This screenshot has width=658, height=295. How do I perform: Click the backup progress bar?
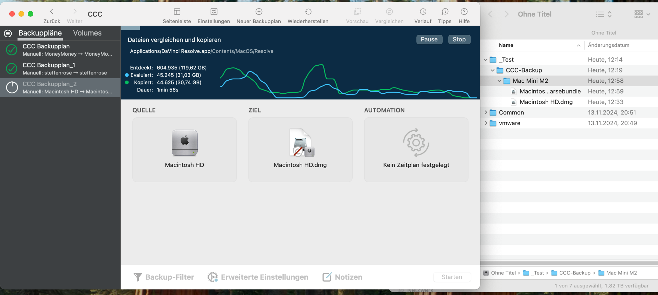pos(300,28)
